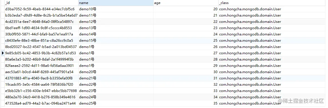Select the name column header
328x108 pixels.
tap(116, 3)
